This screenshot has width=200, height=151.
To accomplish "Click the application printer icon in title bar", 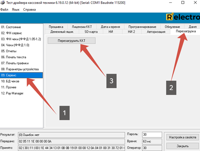I will (2, 2).
